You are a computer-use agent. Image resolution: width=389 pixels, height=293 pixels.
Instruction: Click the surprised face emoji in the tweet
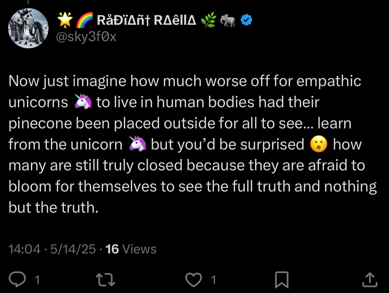[319, 145]
